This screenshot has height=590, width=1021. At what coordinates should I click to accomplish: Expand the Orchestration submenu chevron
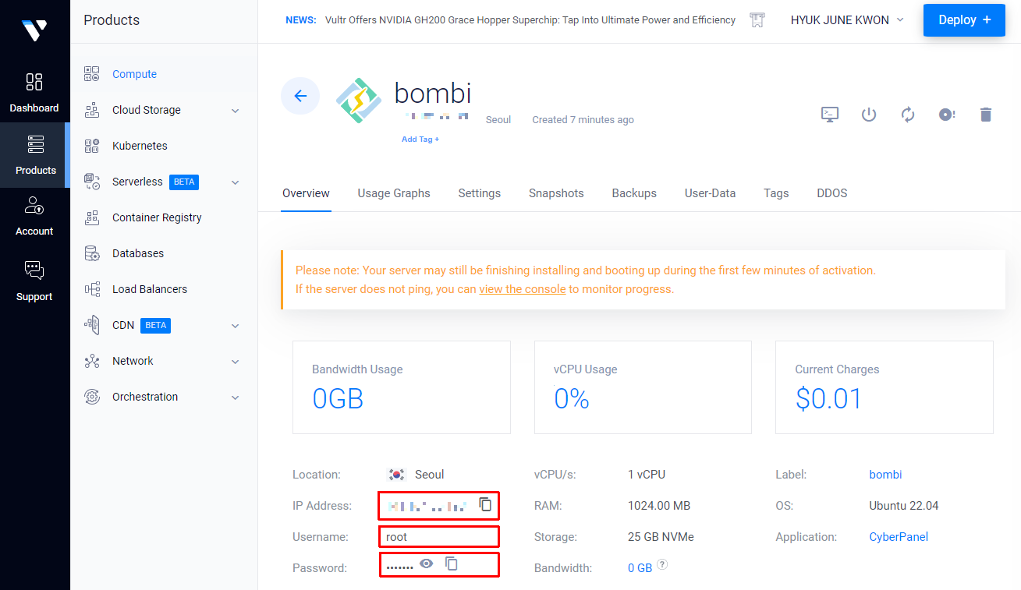236,397
